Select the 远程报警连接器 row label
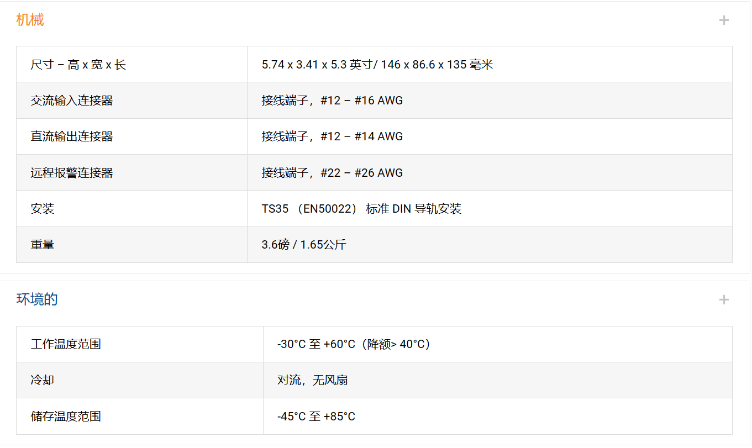Image resolution: width=752 pixels, height=448 pixels. coord(72,173)
